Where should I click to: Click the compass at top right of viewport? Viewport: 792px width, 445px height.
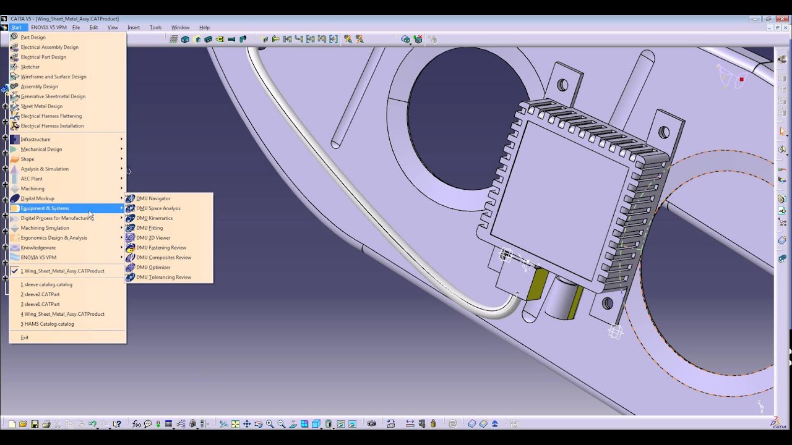pyautogui.click(x=732, y=77)
